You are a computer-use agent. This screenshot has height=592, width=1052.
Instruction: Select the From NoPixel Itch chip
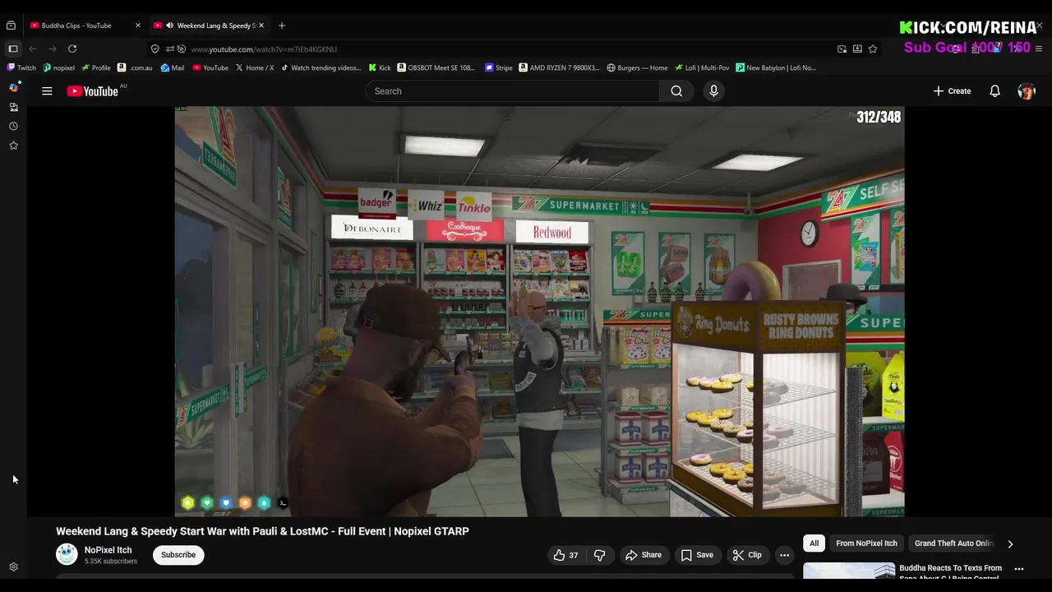coord(866,543)
